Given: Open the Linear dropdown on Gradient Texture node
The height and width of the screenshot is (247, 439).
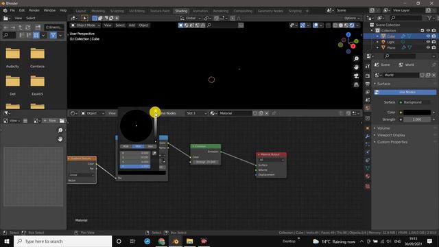Looking at the screenshot, I should pyautogui.click(x=82, y=175).
